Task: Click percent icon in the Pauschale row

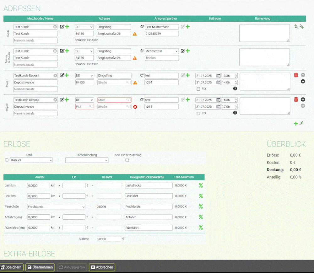Action: 201,206
